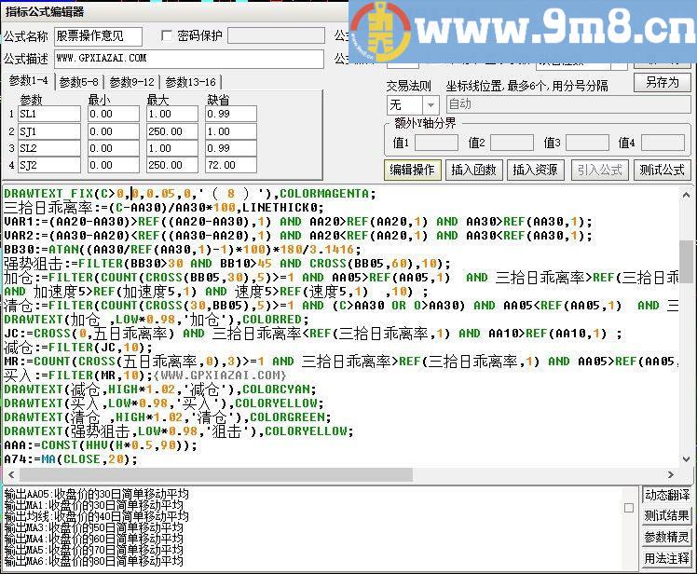Click horizontal scrollbar right arrow
697x574 pixels.
click(x=671, y=474)
